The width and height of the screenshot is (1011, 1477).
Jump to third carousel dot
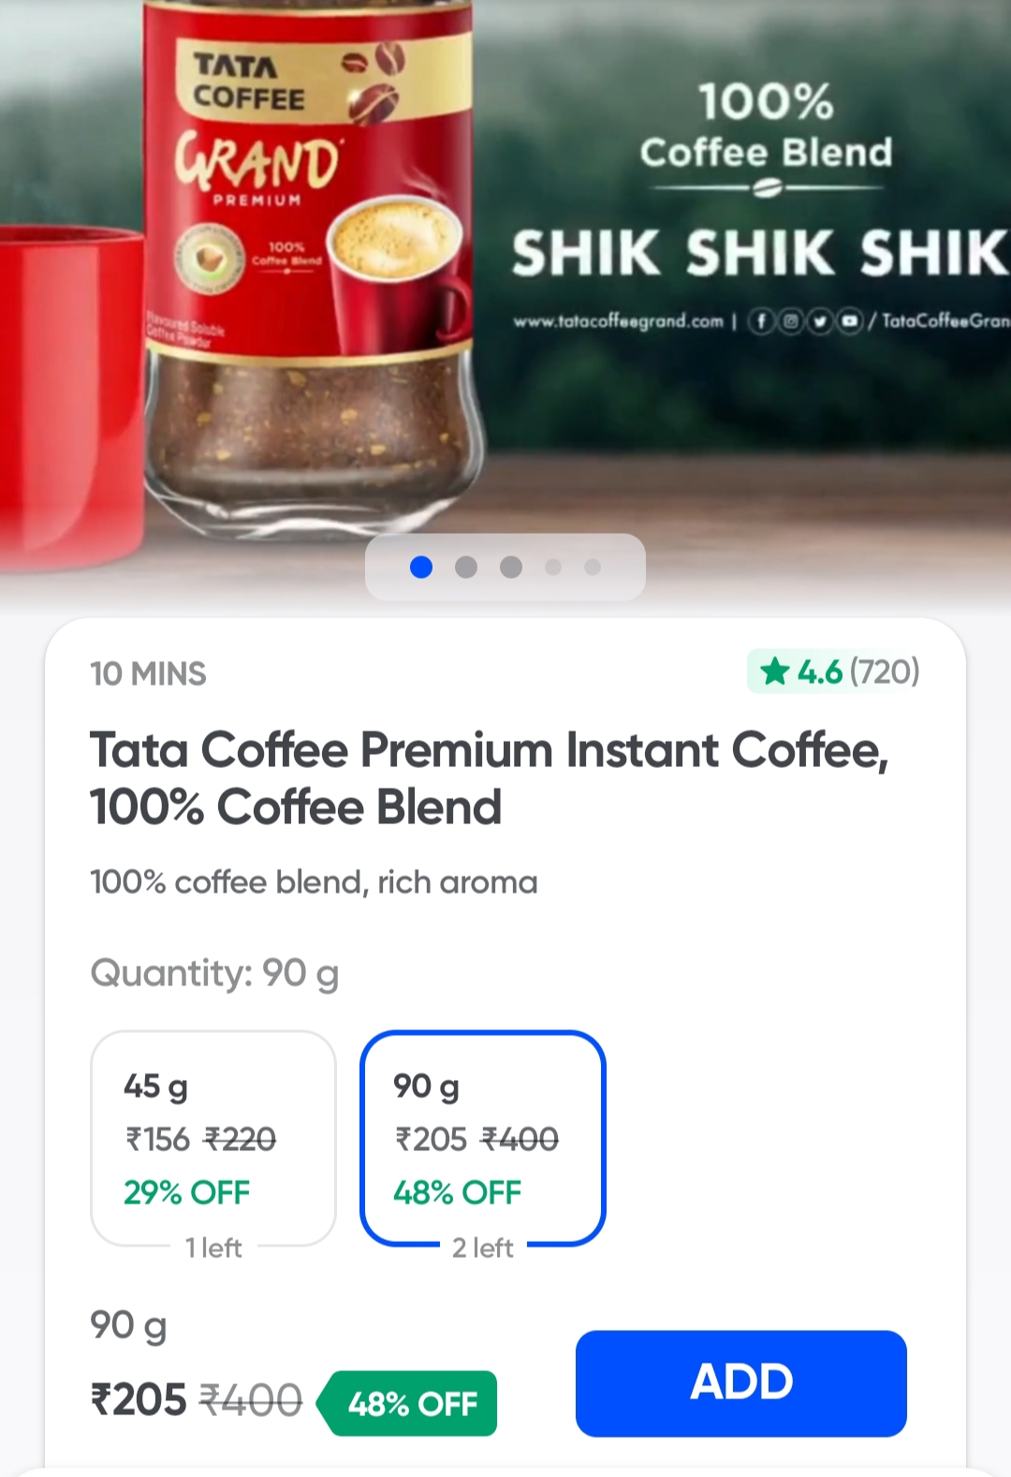(511, 567)
